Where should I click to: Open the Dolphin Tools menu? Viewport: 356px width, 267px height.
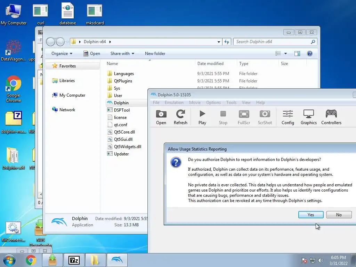coord(231,103)
